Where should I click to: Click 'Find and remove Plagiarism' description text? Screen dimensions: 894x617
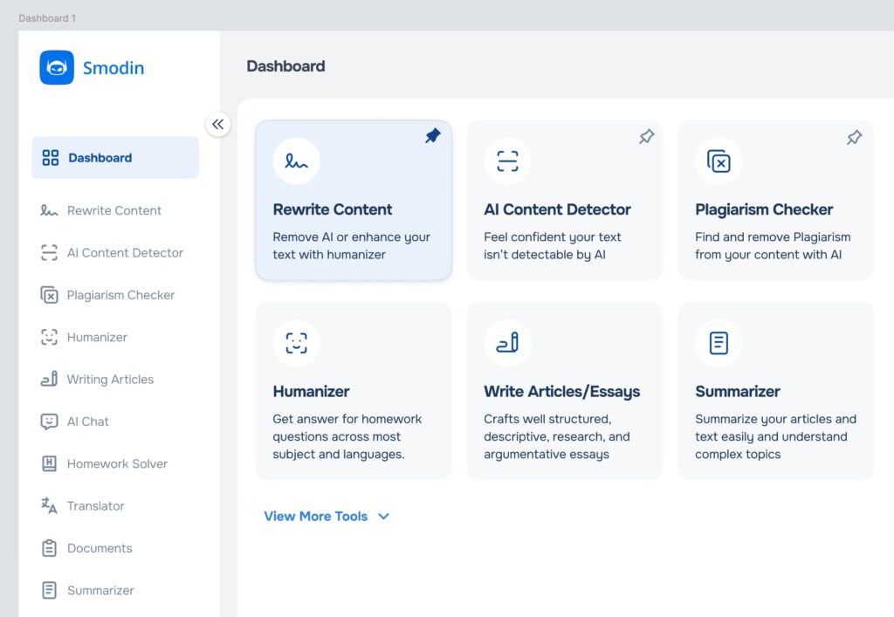coord(773,237)
